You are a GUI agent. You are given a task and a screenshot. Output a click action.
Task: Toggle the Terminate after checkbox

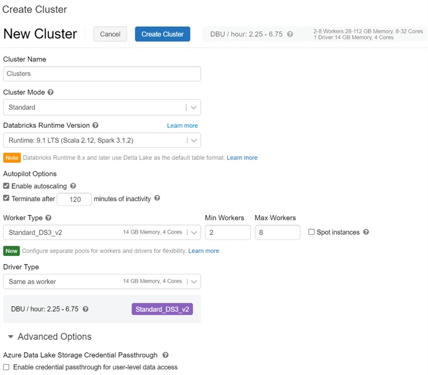pyautogui.click(x=6, y=199)
